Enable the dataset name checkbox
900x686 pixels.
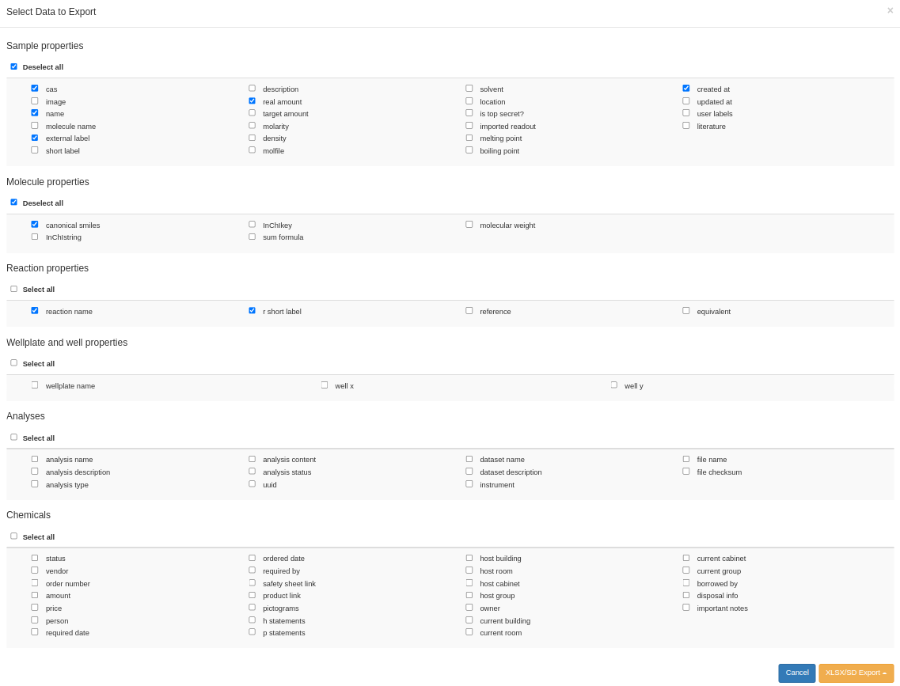[x=469, y=458]
